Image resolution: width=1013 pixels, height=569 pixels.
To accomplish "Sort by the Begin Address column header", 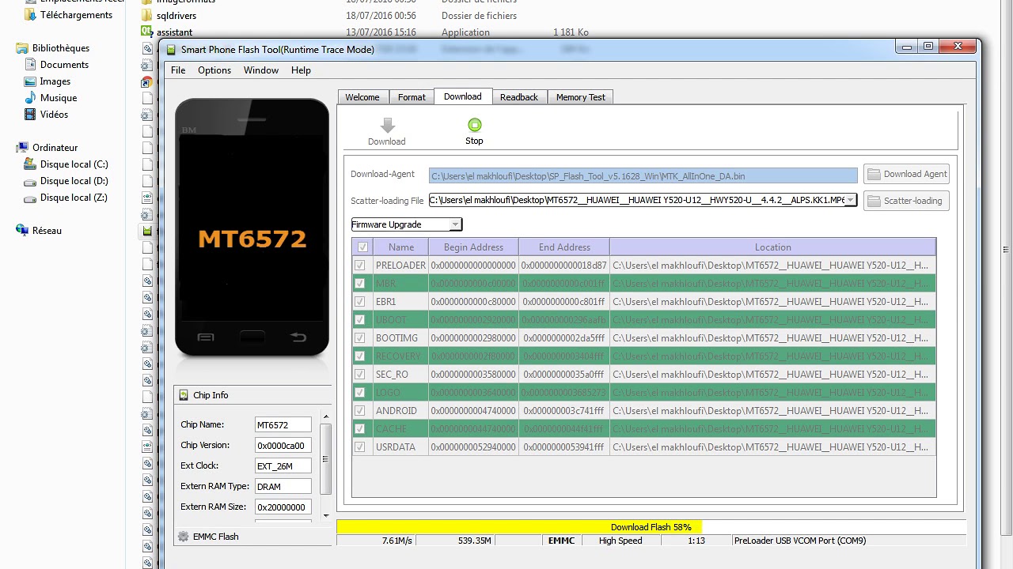I will (x=473, y=247).
